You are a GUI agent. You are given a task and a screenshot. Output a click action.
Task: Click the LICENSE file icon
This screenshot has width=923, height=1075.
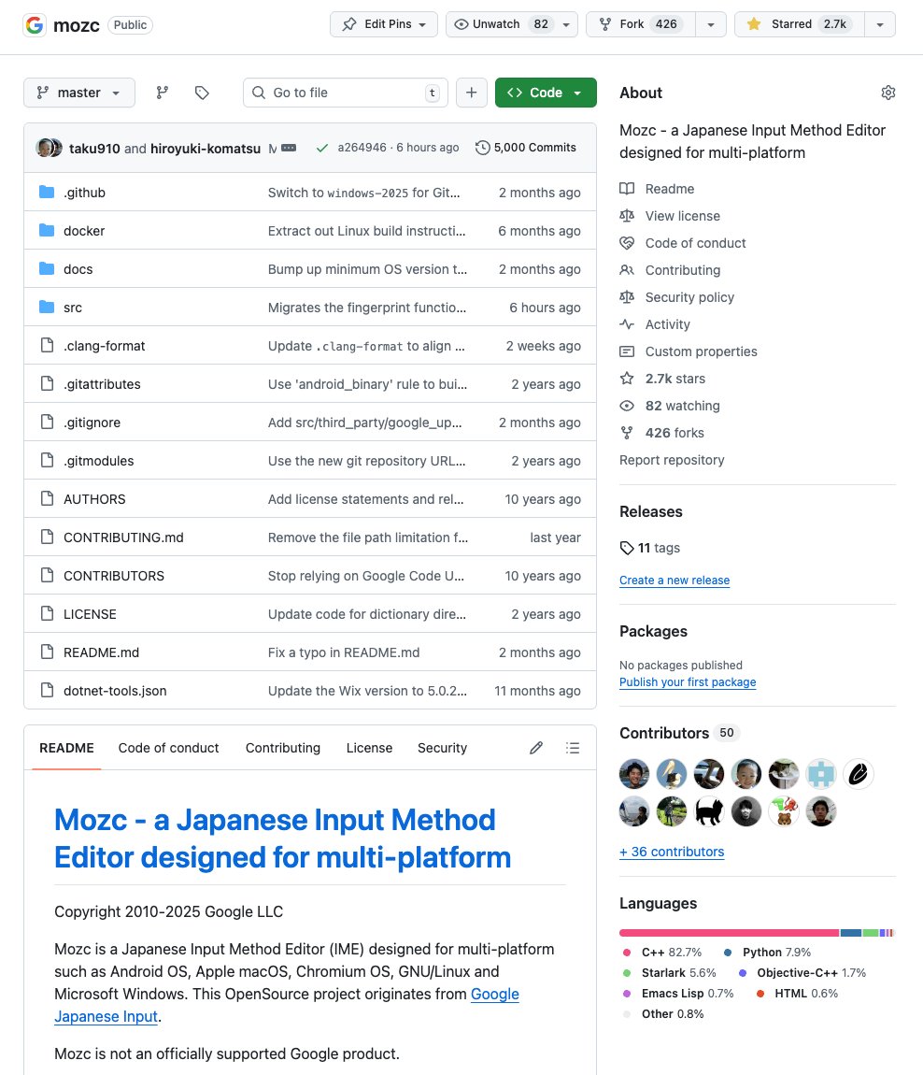[47, 613]
